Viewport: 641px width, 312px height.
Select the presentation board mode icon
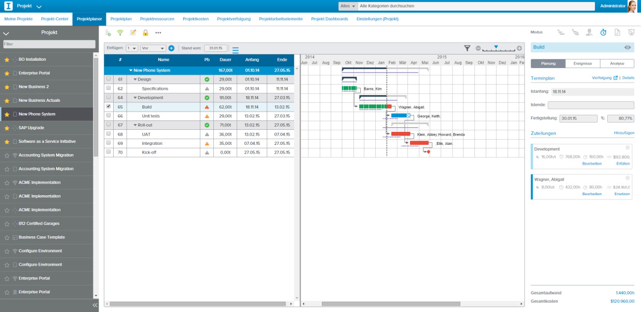(x=631, y=32)
